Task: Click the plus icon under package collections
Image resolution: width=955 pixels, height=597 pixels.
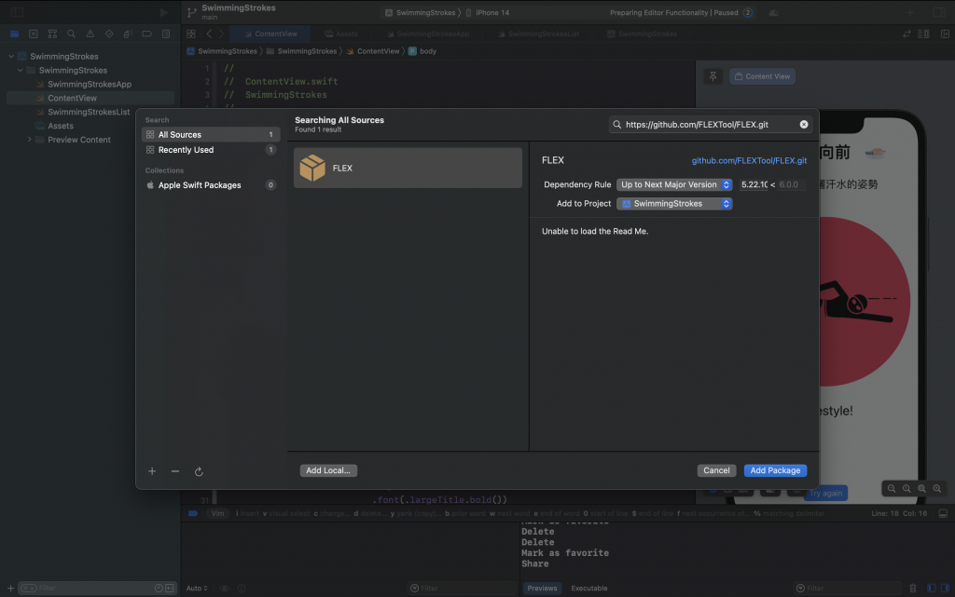Action: pos(152,471)
